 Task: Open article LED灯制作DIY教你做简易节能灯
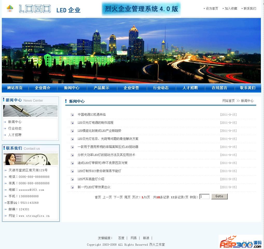click(99, 171)
